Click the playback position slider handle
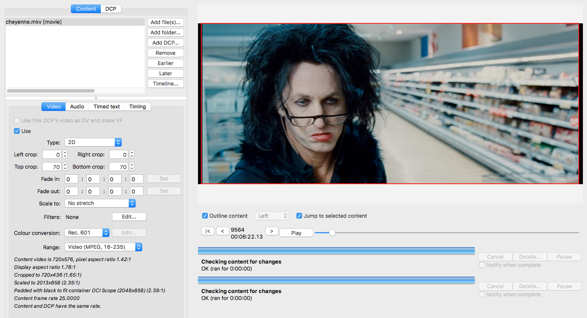 coord(332,232)
